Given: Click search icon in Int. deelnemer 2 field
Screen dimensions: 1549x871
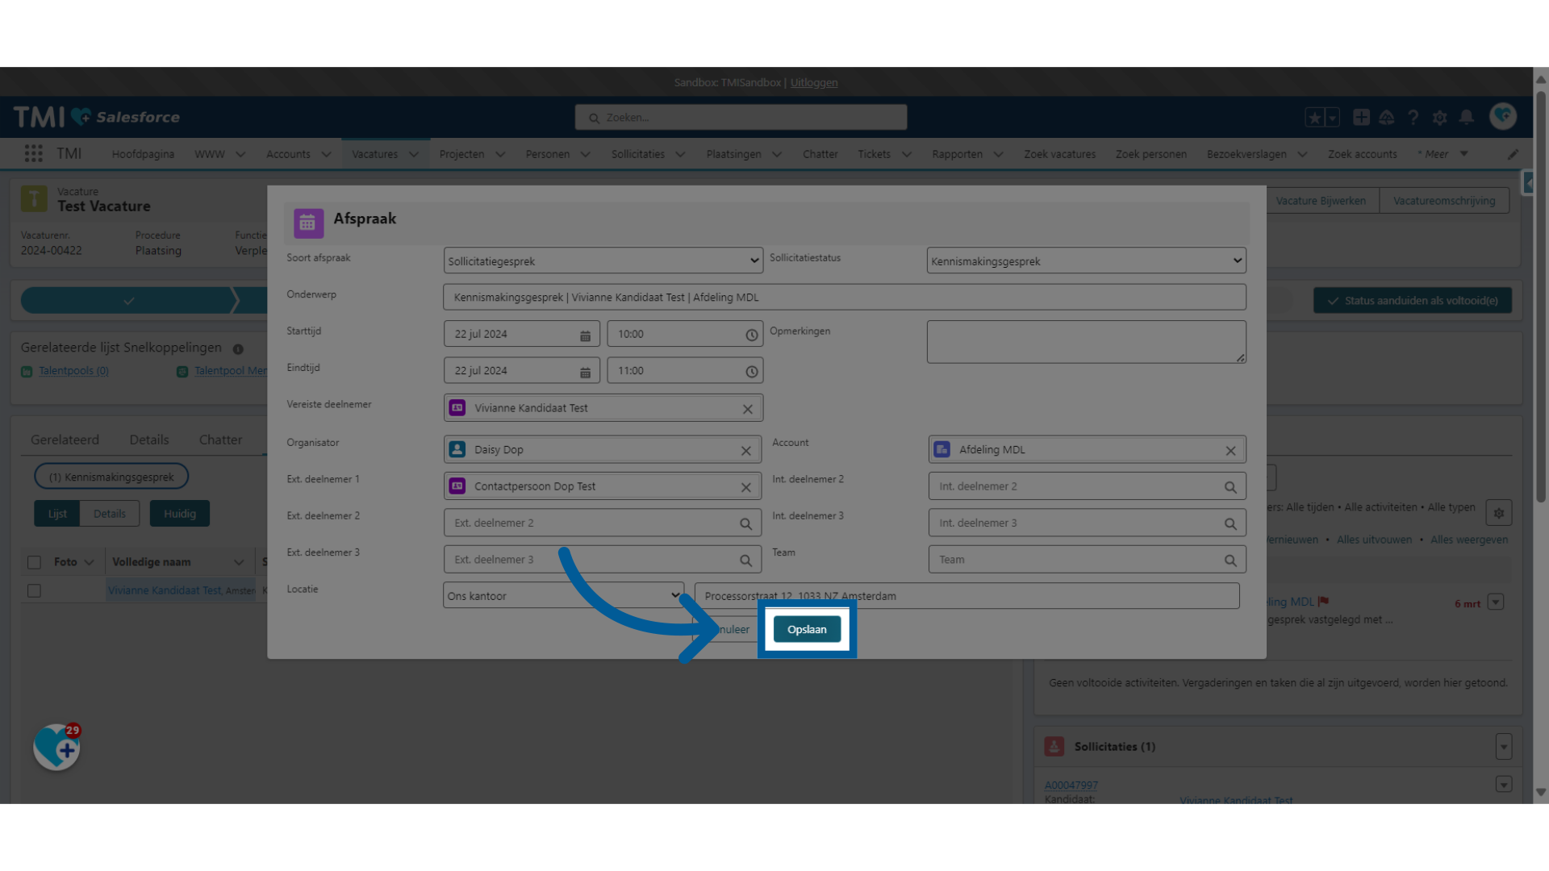Looking at the screenshot, I should coord(1230,487).
